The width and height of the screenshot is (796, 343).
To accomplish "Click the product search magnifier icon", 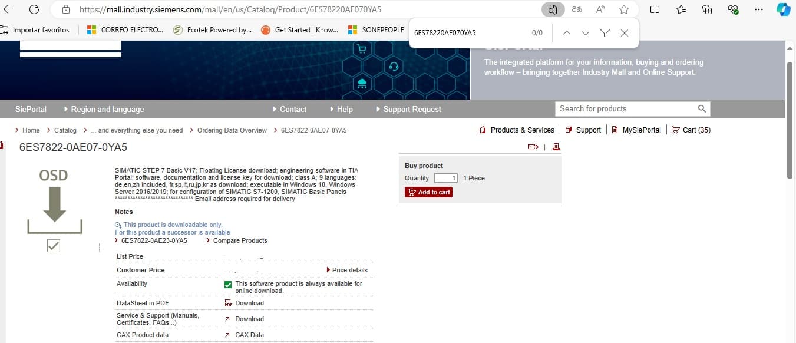I will click(702, 108).
